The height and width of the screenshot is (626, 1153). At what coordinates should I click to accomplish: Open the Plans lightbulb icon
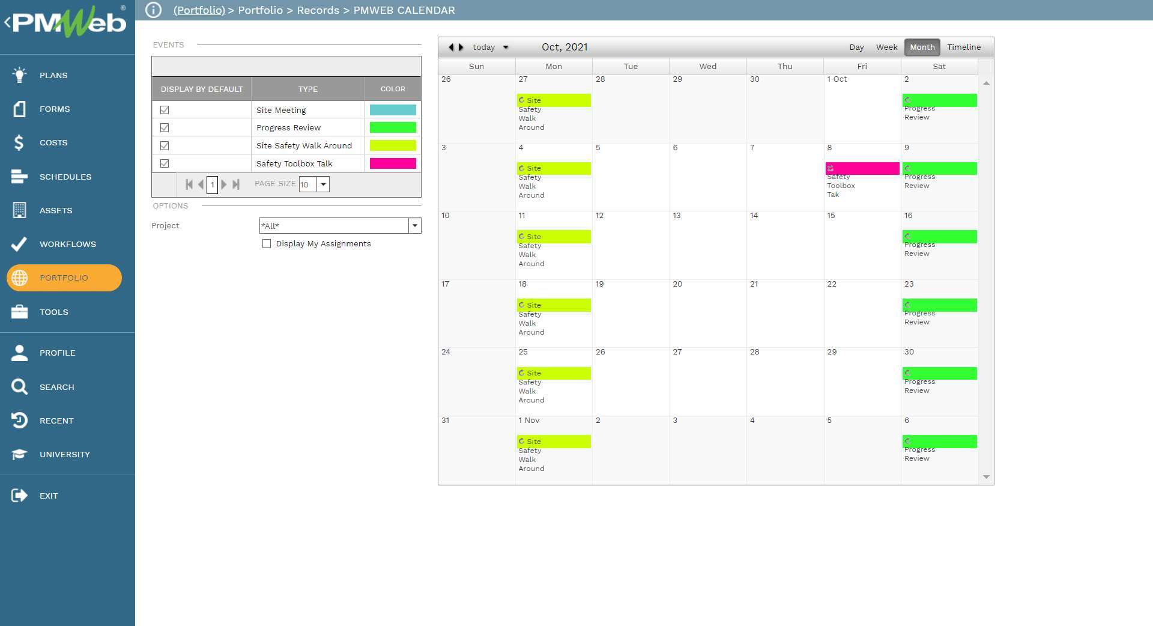coord(19,75)
